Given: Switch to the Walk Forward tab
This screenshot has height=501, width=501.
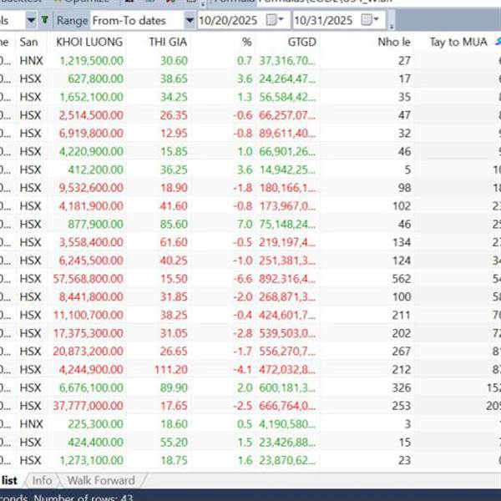Looking at the screenshot, I should [x=101, y=480].
